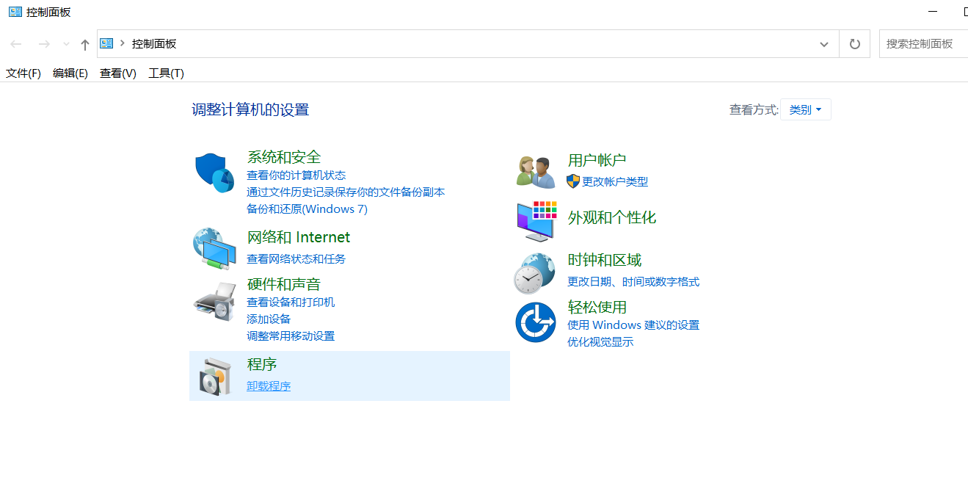Open the 外观和个性化 category heading
The width and height of the screenshot is (968, 478).
pyautogui.click(x=612, y=217)
